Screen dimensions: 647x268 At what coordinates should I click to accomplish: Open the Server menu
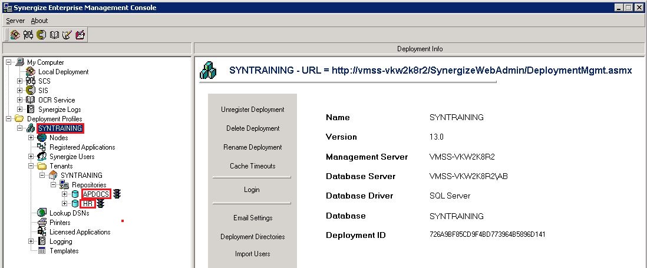15,21
